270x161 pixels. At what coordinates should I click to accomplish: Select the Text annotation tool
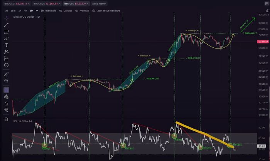pos(6,45)
